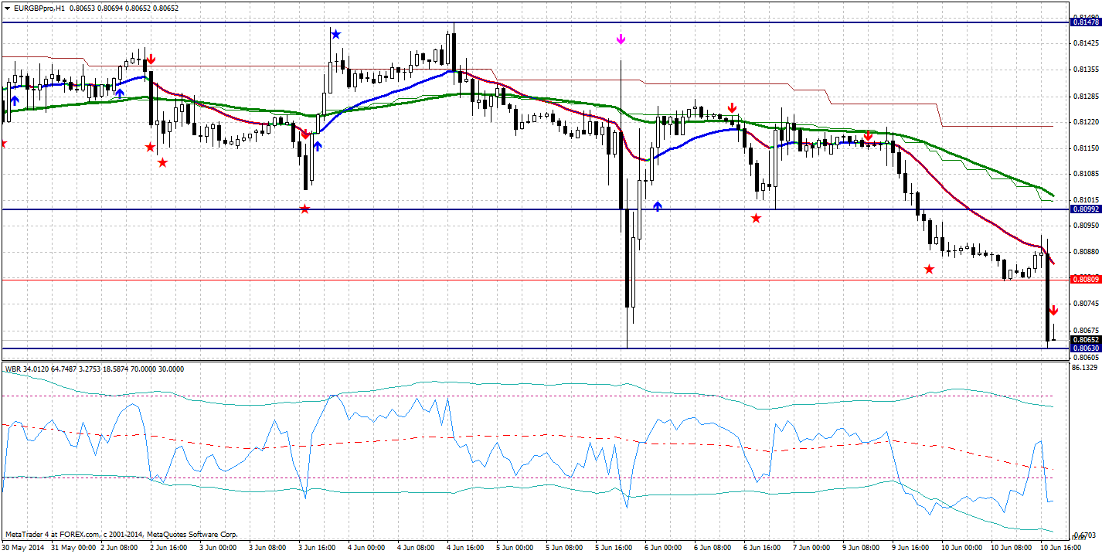Click the red star under 6 Jun 16:00 drop

coord(755,219)
